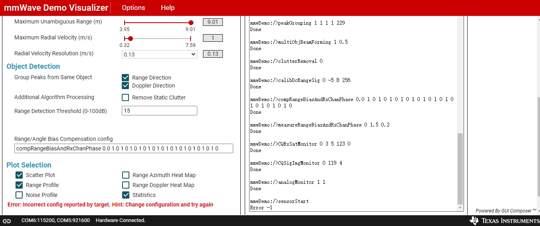The width and height of the screenshot is (540, 226).
Task: Click the Plot Selection heading
Action: (x=29, y=165)
